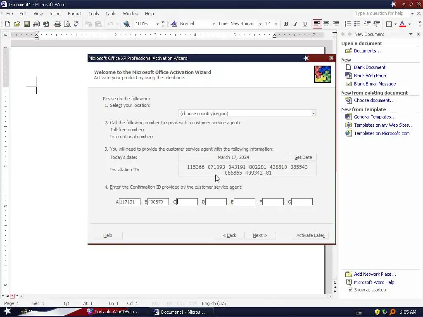Click the Save floppy disk icon

coord(27,24)
